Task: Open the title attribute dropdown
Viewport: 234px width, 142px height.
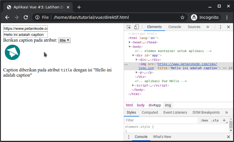Action: click(64, 40)
